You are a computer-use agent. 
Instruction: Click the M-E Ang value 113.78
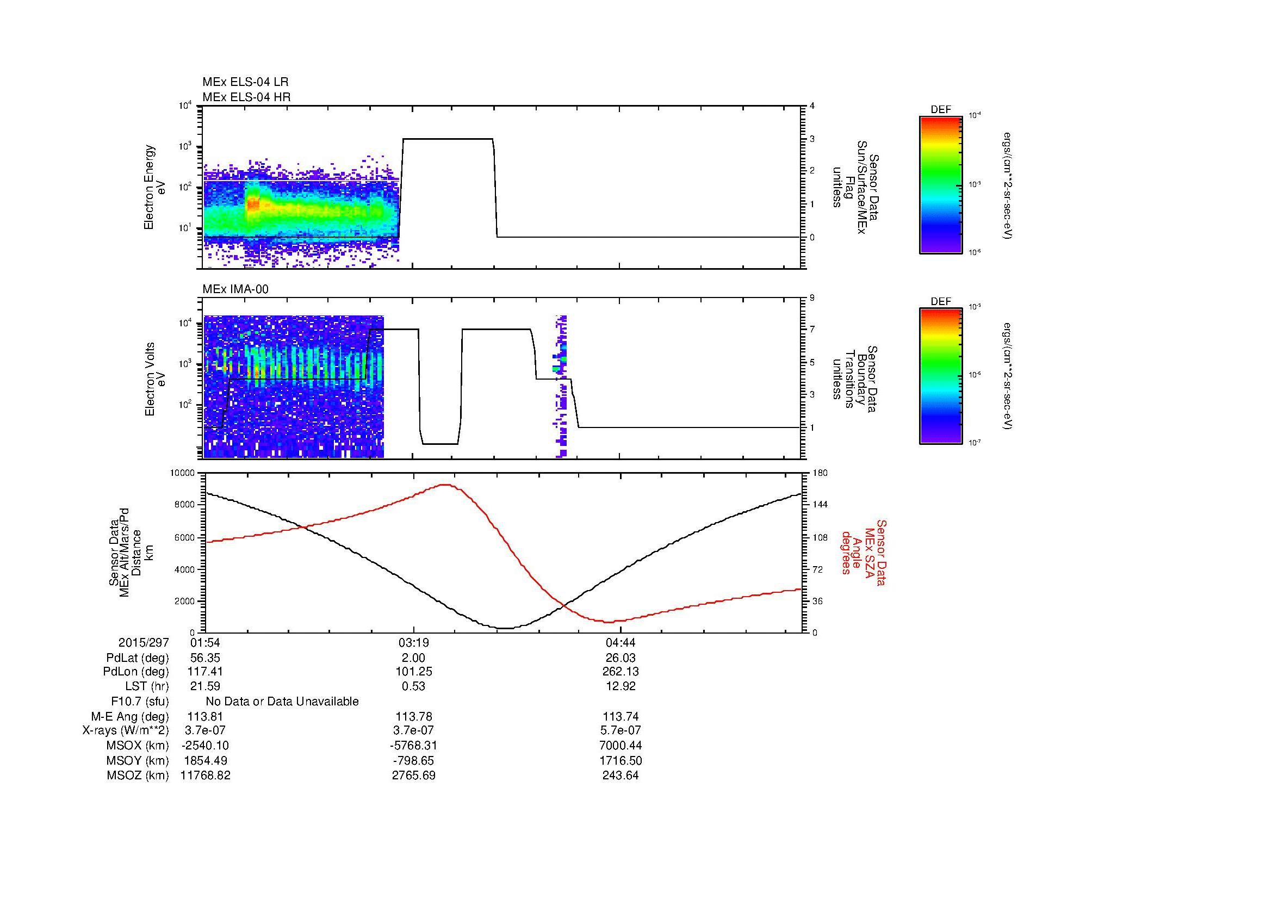pos(413,716)
